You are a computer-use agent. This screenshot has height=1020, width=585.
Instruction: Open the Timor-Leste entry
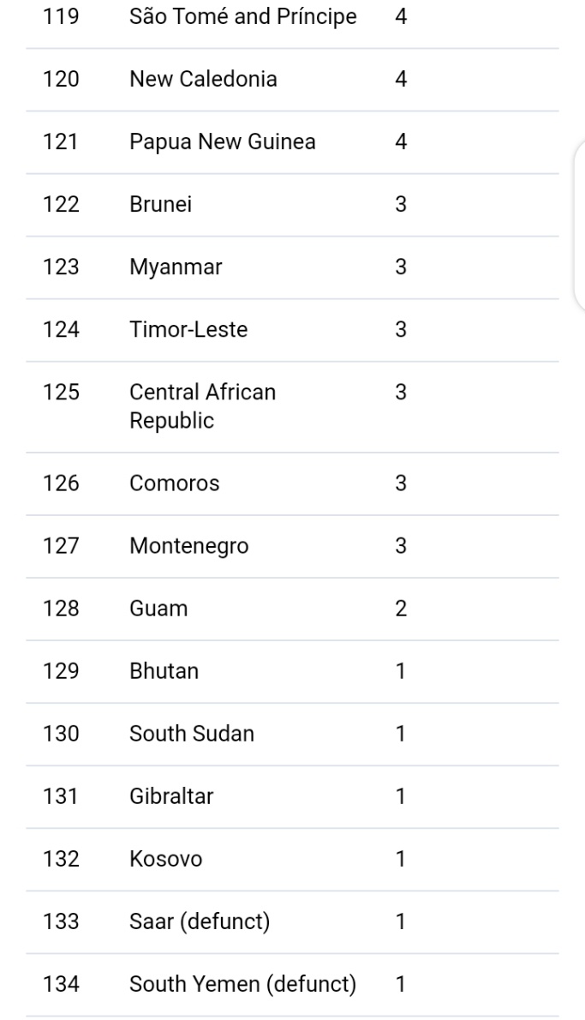[x=188, y=330]
